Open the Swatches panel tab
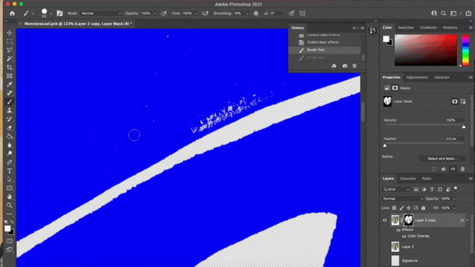Image resolution: width=475 pixels, height=267 pixels. pos(406,27)
